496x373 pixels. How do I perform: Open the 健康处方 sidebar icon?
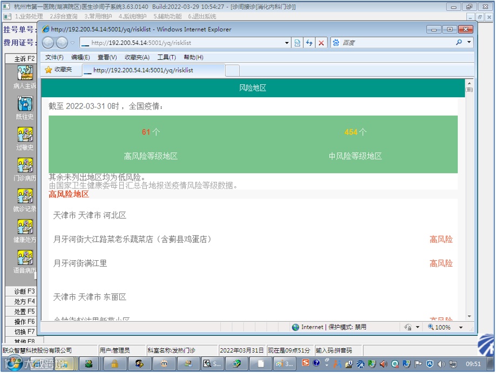click(25, 227)
